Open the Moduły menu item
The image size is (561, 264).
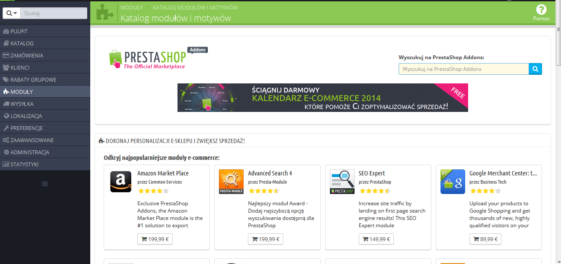tap(45, 92)
